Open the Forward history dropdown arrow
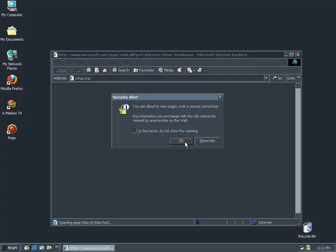 (84, 70)
